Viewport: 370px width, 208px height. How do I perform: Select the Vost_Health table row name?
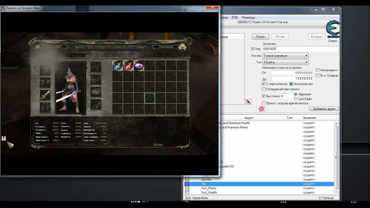[209, 193]
